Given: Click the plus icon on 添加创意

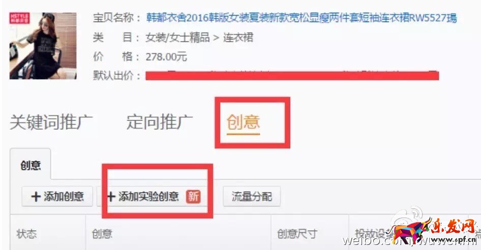Looking at the screenshot, I should [36, 197].
